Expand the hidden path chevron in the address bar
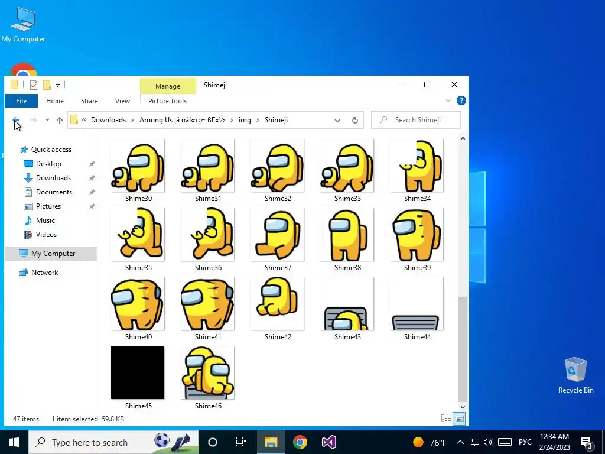Image resolution: width=605 pixels, height=454 pixels. click(x=84, y=120)
